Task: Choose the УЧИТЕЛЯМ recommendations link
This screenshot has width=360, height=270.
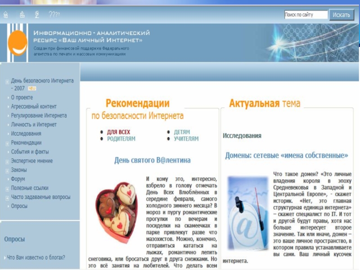Action: coord(186,139)
